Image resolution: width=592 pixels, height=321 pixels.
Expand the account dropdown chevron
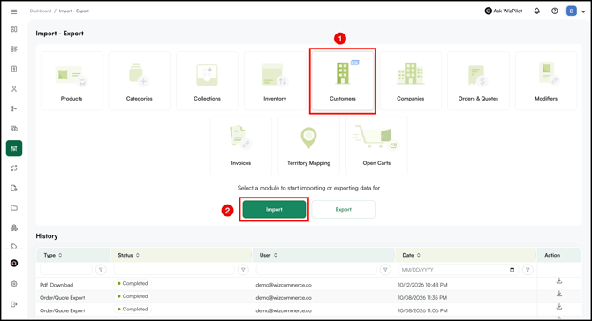click(583, 11)
